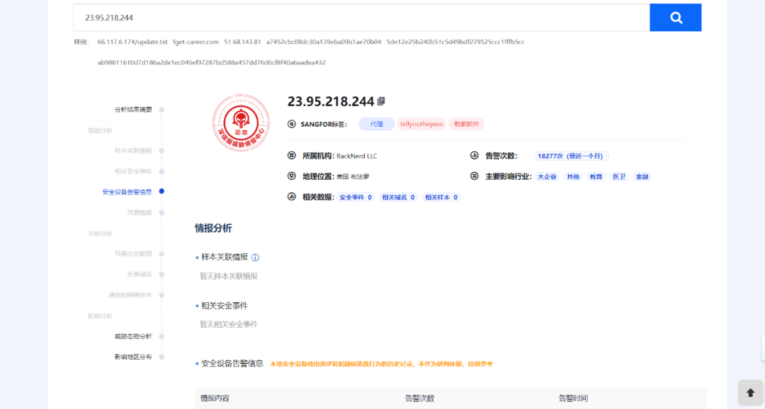765x409 pixels.
Task: Select 安全设备告警信息 in the side navigation
Action: [x=127, y=192]
